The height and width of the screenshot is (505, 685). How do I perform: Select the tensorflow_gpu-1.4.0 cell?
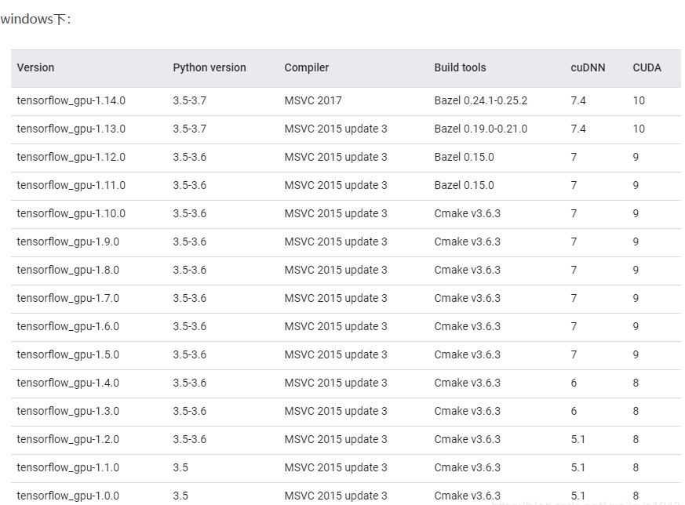(x=67, y=383)
